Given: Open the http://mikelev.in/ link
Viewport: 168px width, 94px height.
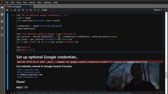Looking at the screenshot, I should 27,77.
